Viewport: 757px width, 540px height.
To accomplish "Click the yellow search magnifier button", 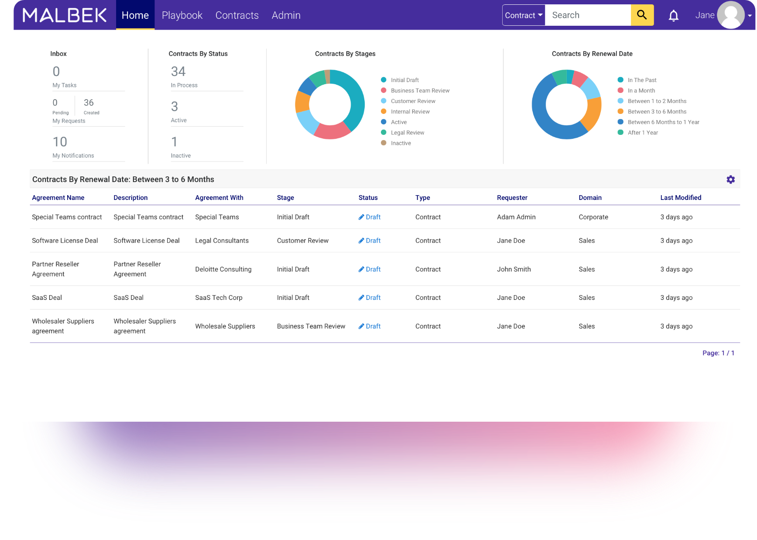I will pos(642,15).
